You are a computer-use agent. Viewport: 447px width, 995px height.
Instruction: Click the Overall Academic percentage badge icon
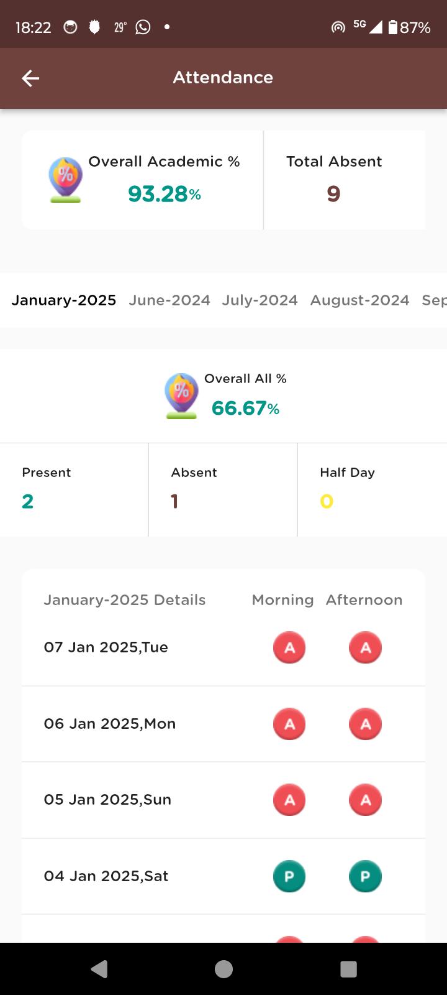(65, 180)
